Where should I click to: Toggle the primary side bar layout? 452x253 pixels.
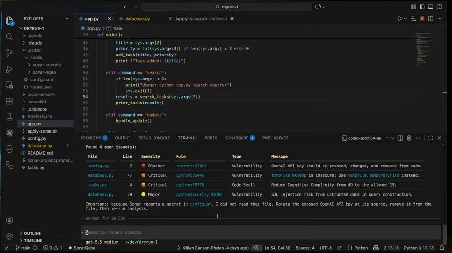pyautogui.click(x=422, y=7)
